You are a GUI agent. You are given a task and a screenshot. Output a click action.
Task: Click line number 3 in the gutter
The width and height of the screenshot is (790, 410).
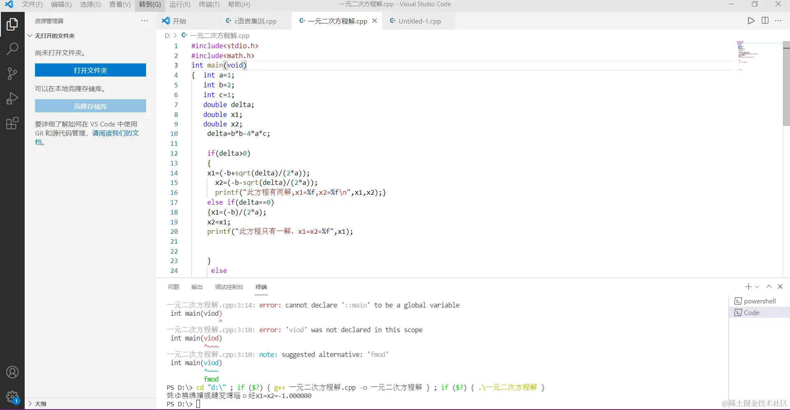pos(176,65)
